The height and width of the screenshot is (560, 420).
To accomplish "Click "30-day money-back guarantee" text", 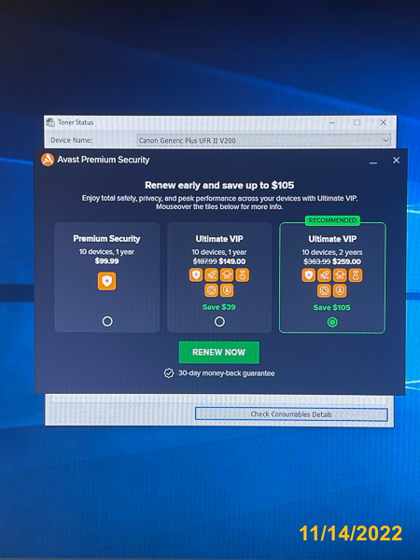I will [227, 373].
